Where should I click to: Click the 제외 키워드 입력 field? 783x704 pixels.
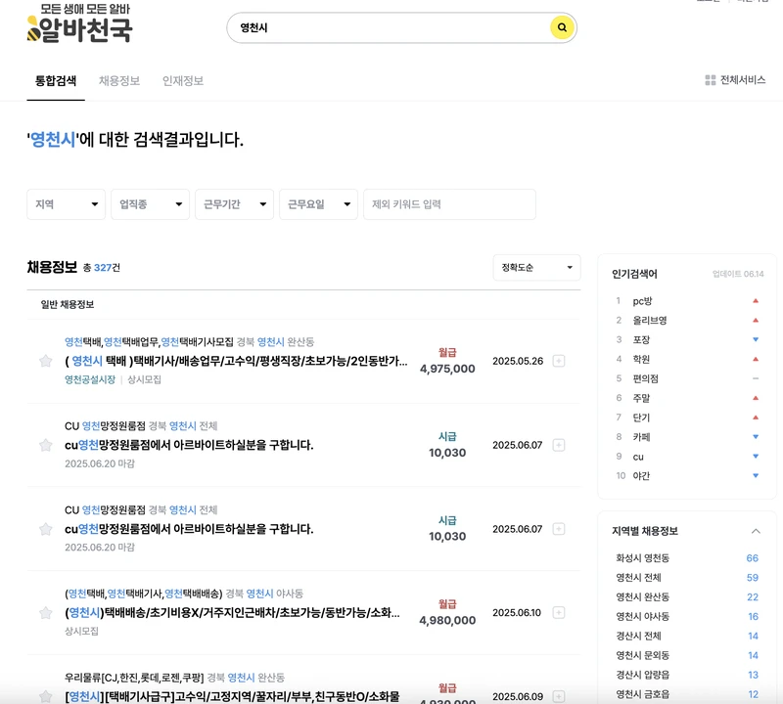click(x=448, y=204)
